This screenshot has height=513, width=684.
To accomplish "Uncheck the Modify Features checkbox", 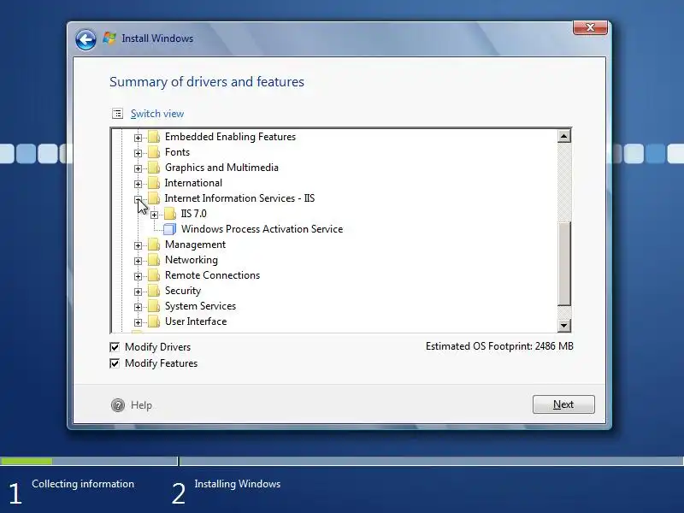I will coord(115,363).
